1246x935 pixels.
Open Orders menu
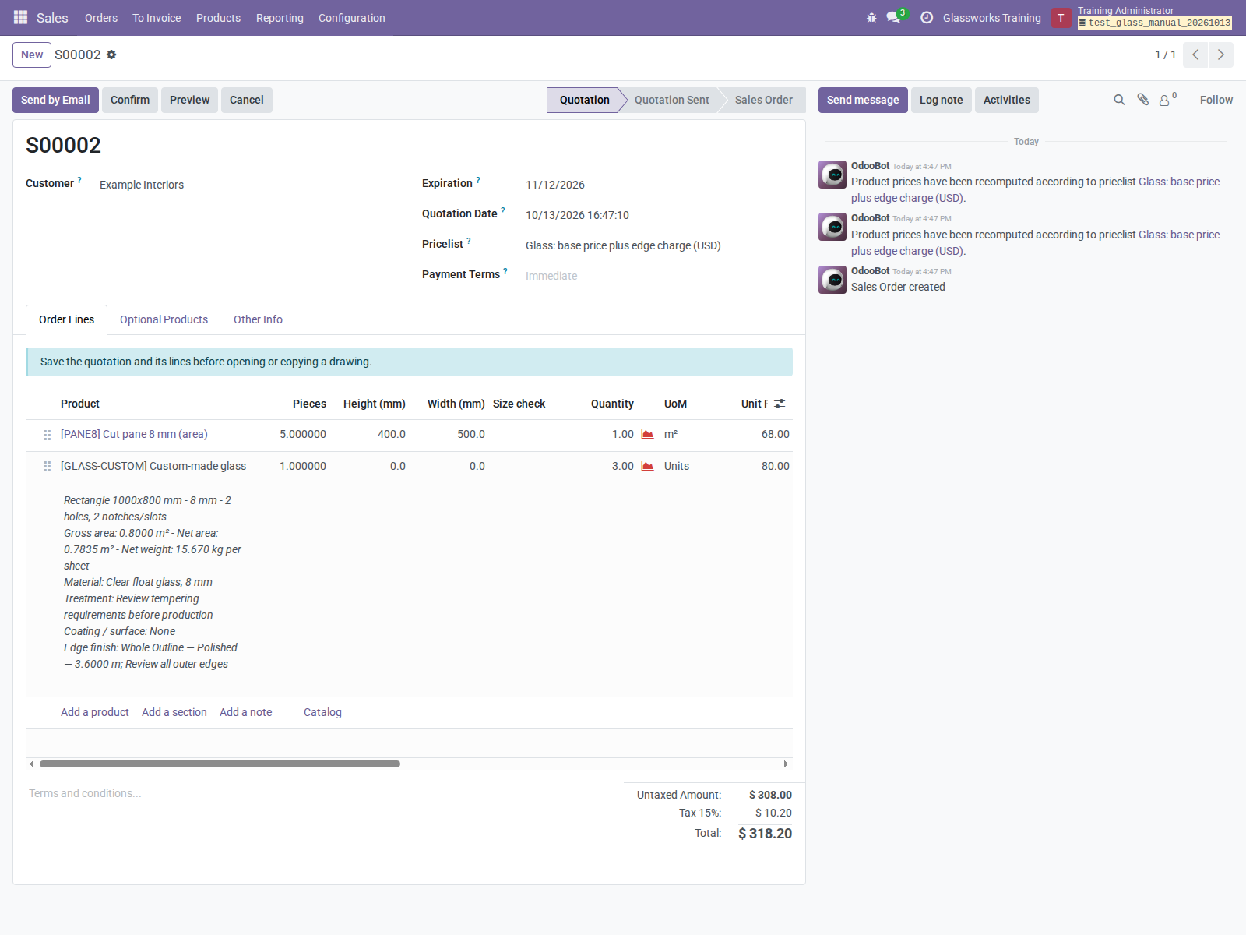[x=101, y=17]
